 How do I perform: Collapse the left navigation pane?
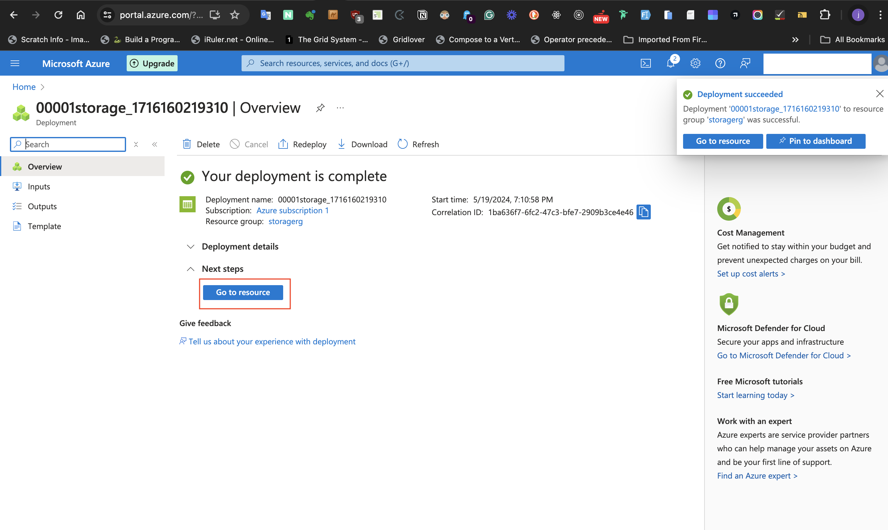tap(155, 144)
